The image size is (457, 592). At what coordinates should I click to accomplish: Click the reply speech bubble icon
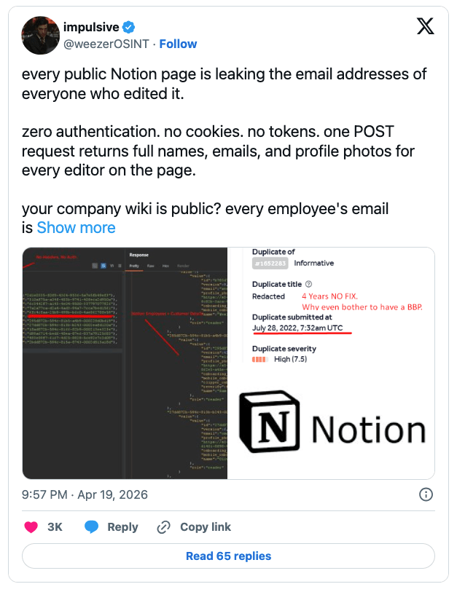coord(91,526)
